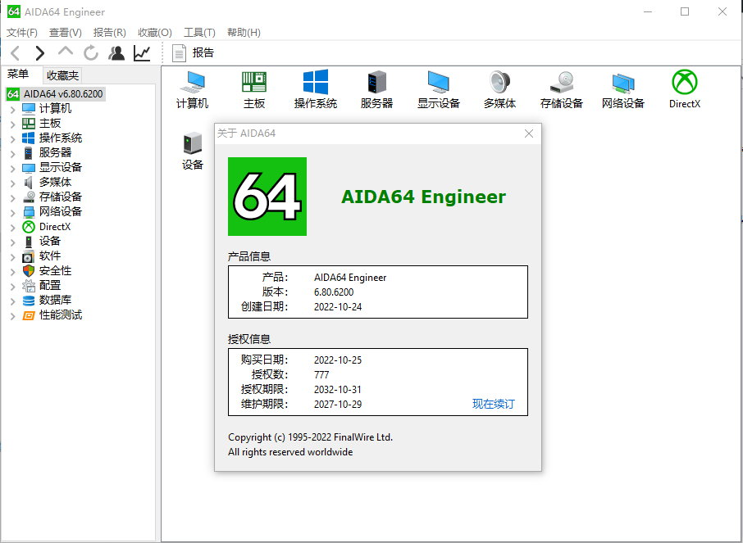Open the user profile toolbar icon
The width and height of the screenshot is (743, 543).
[116, 53]
